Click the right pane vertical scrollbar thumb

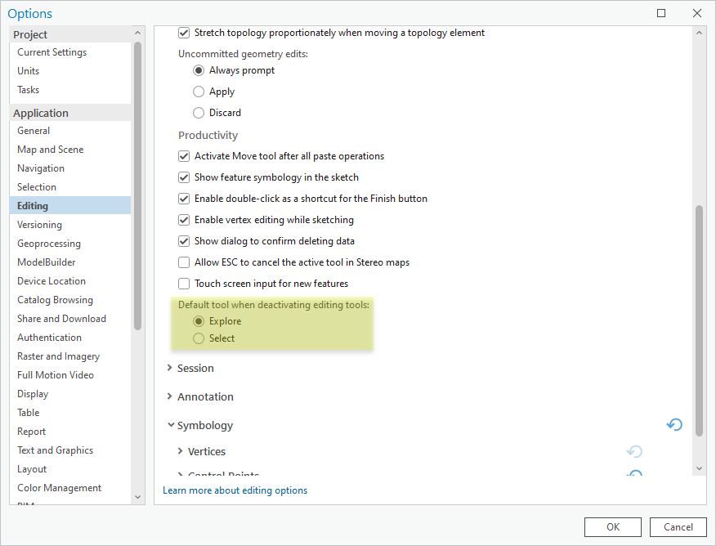(699, 319)
